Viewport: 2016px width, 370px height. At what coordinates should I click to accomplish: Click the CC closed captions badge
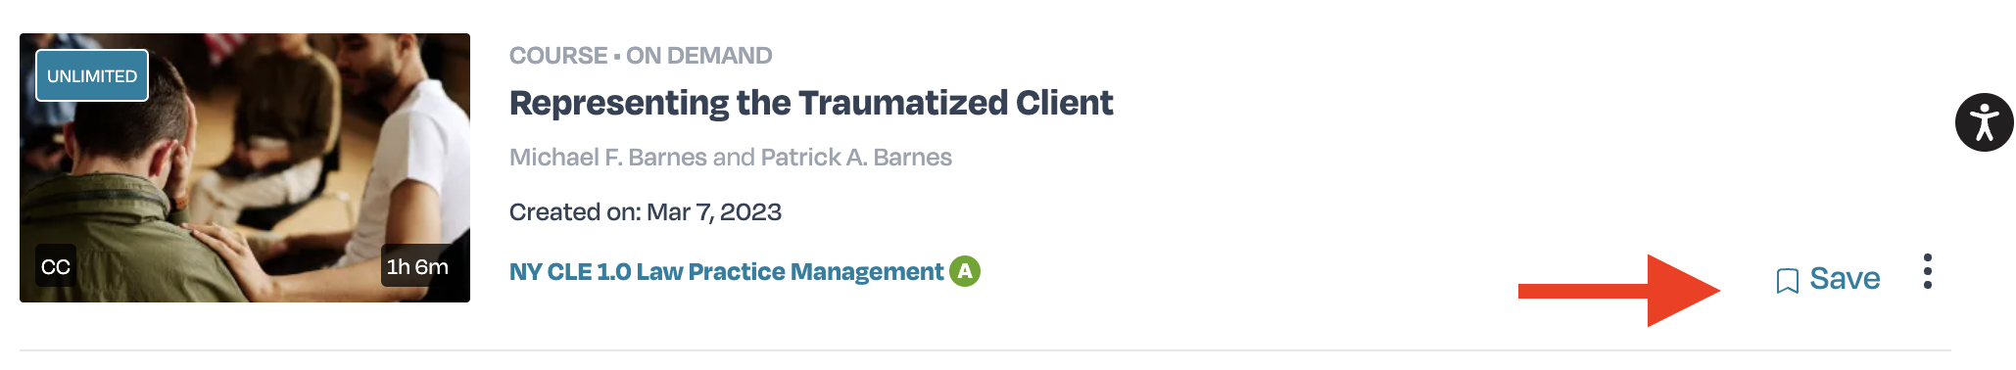pyautogui.click(x=56, y=266)
